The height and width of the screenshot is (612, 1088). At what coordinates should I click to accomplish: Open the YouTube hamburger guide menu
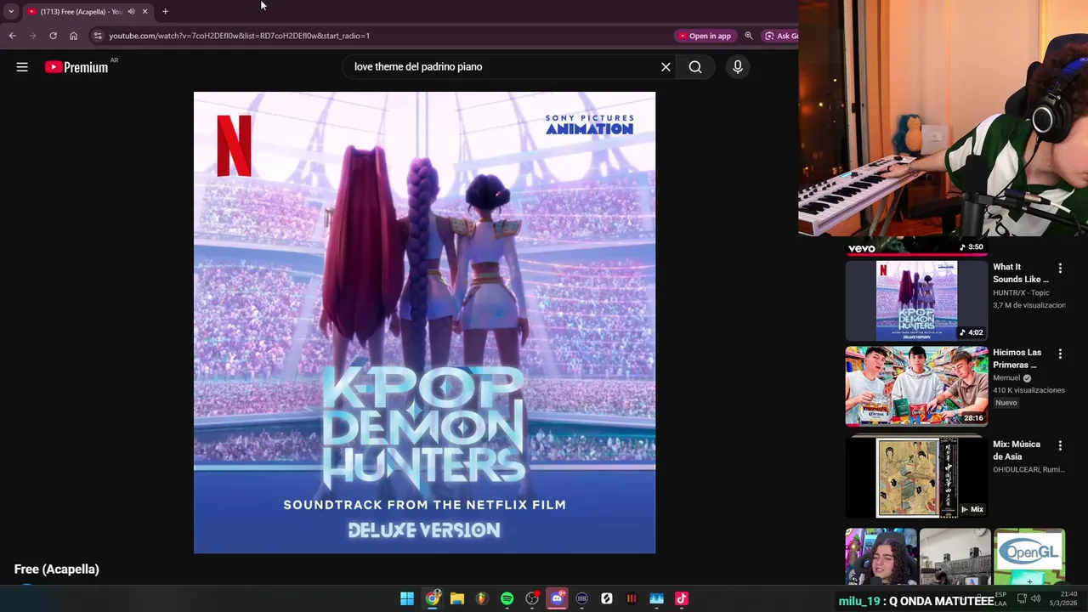click(22, 67)
